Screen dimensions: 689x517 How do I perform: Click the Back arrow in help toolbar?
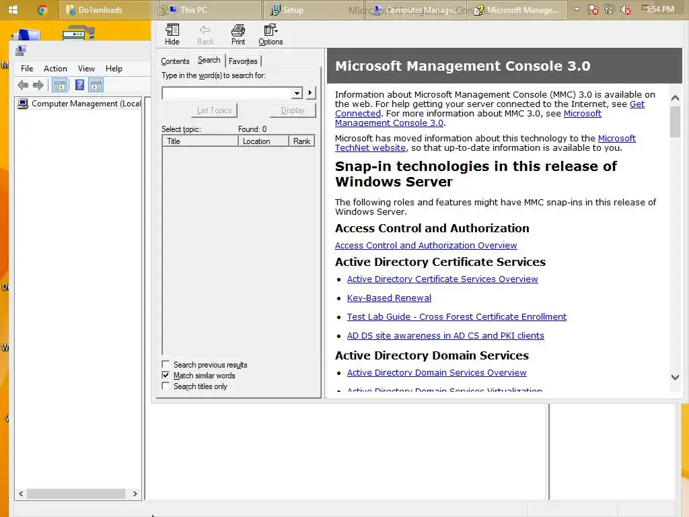click(205, 35)
